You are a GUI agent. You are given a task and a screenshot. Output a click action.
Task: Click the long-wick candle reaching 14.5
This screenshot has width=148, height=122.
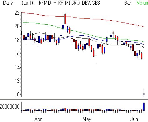click(x=96, y=59)
